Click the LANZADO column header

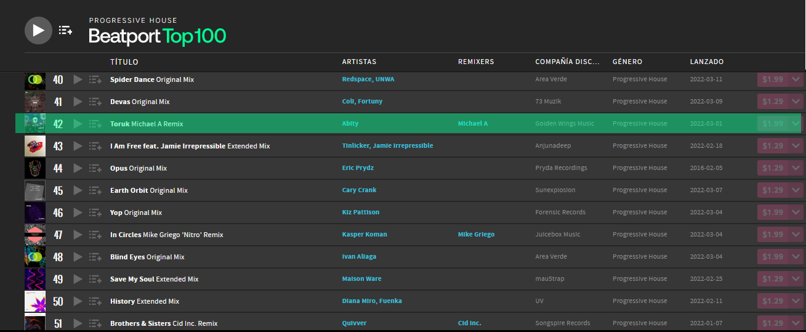point(707,62)
